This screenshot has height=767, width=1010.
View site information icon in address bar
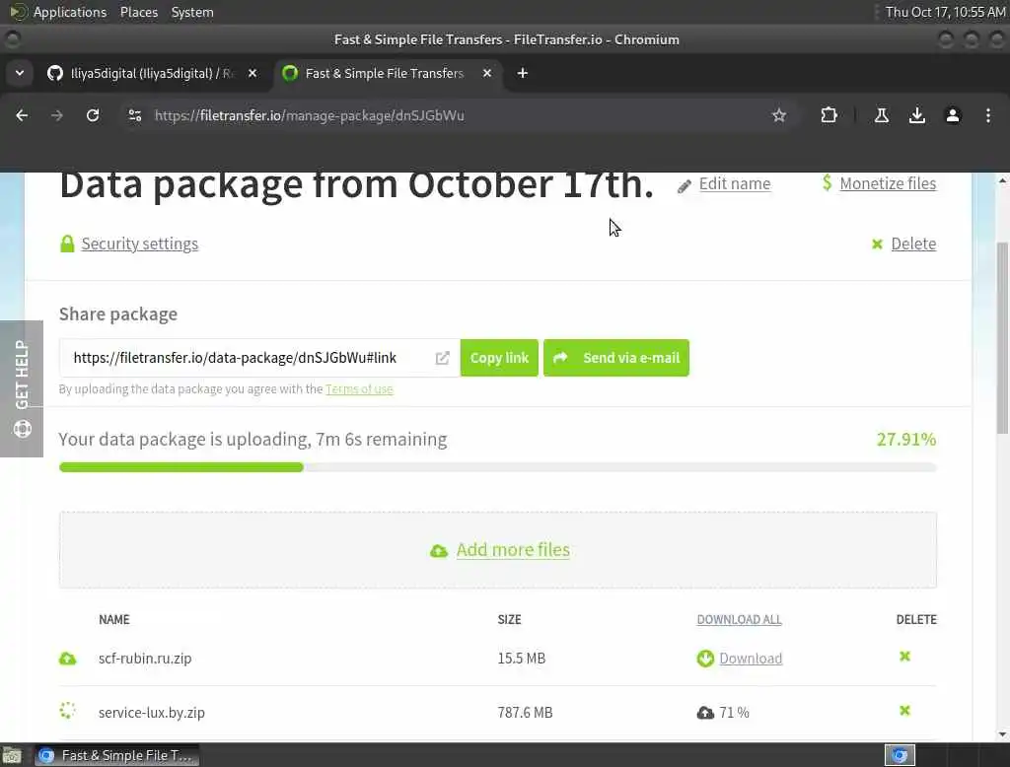(x=135, y=115)
